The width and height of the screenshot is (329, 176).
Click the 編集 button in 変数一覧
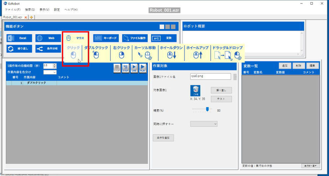point(313,66)
